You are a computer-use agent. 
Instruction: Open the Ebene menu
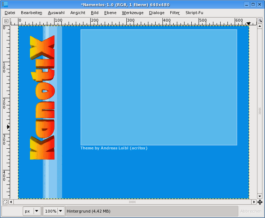pos(110,13)
